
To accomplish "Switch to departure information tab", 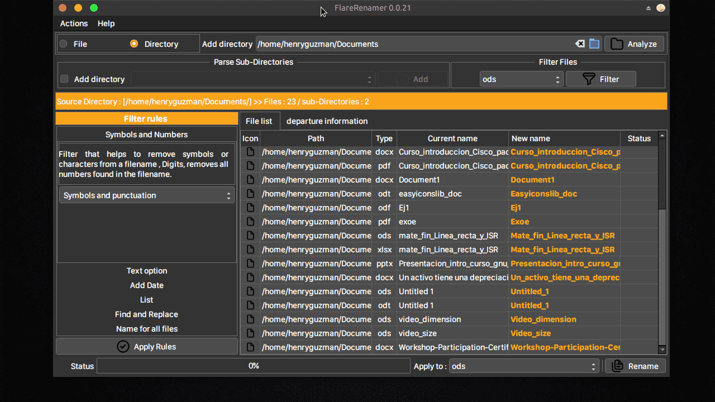I will point(327,121).
